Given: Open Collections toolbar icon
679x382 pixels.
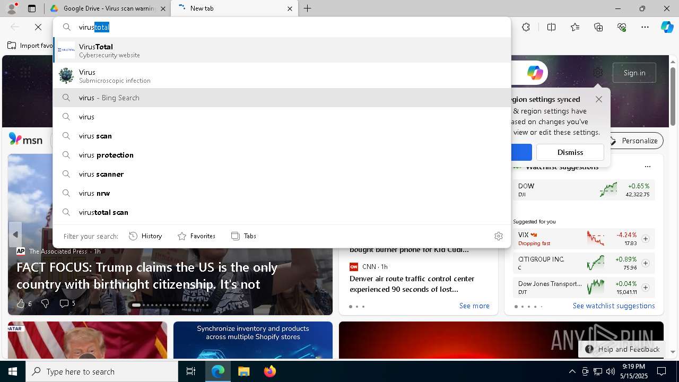Looking at the screenshot, I should pyautogui.click(x=598, y=27).
